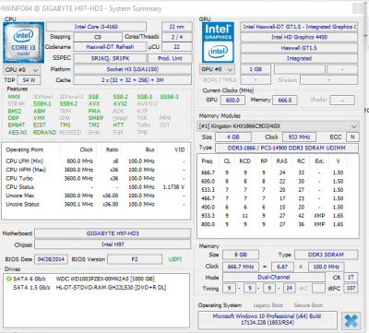Click the green UEFI label
Screen dimensions: 369x333
[x=175, y=259]
